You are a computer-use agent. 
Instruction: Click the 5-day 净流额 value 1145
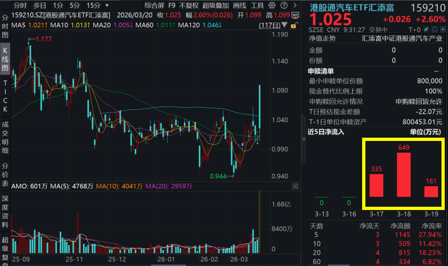pyautogui.click(x=403, y=235)
